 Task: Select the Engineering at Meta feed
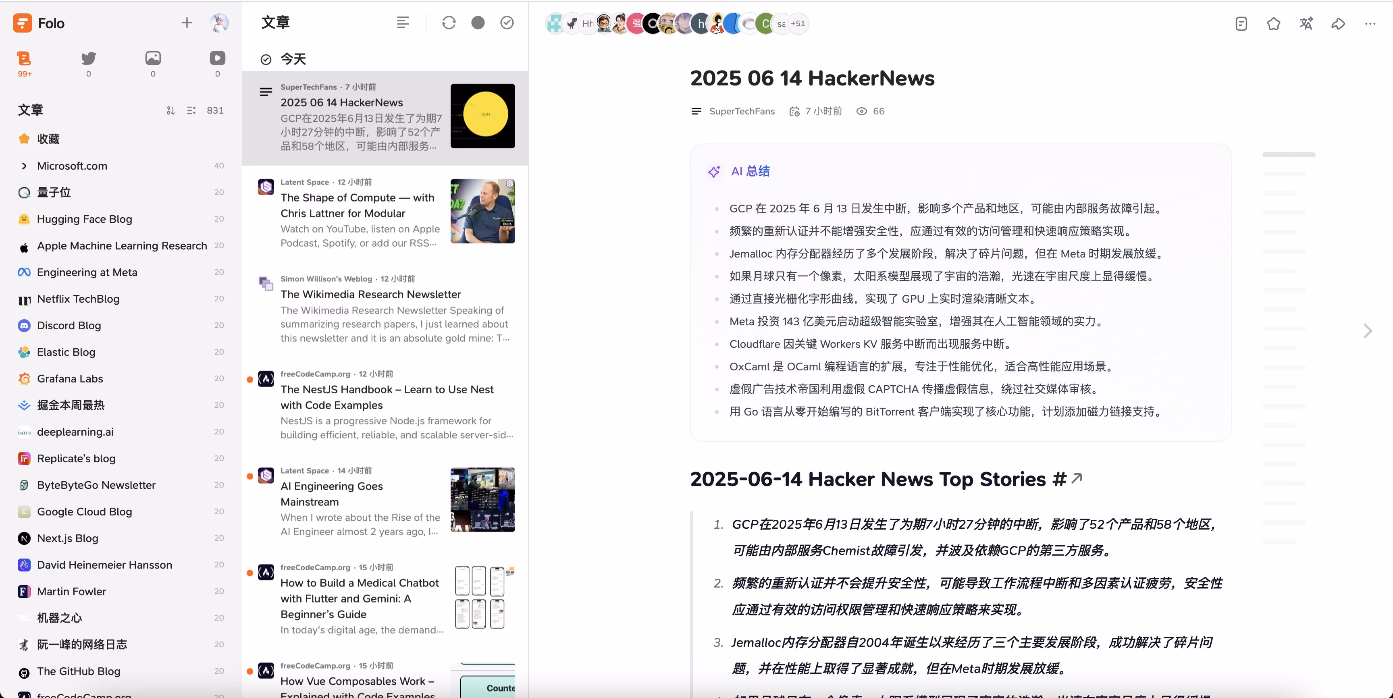tap(121, 272)
